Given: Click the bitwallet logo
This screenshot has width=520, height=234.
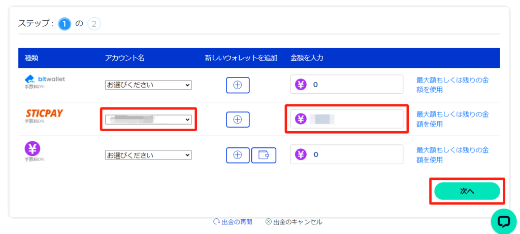Looking at the screenshot, I should click(45, 79).
